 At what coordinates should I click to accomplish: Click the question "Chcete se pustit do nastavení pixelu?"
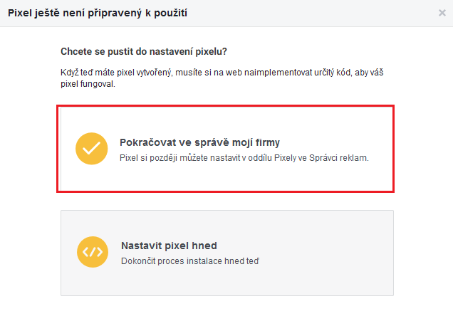coord(147,52)
